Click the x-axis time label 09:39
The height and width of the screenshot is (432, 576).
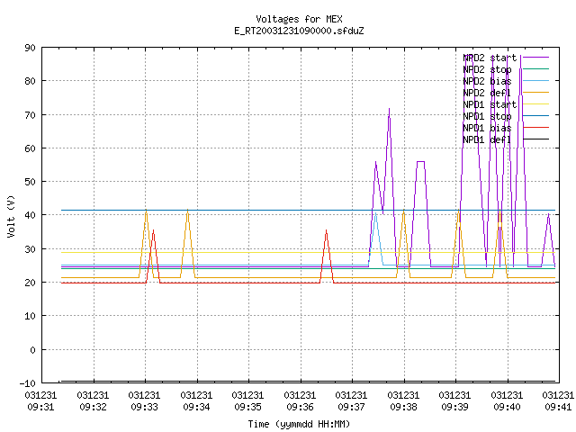point(455,407)
